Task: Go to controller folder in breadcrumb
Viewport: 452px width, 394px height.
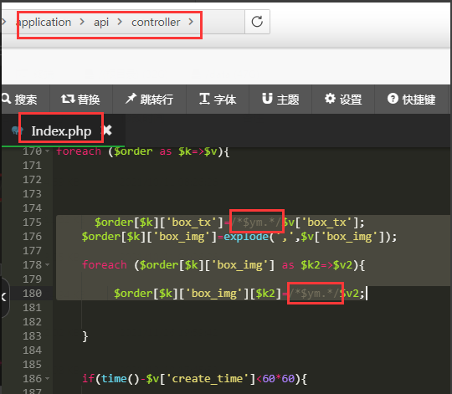Action: click(x=156, y=23)
